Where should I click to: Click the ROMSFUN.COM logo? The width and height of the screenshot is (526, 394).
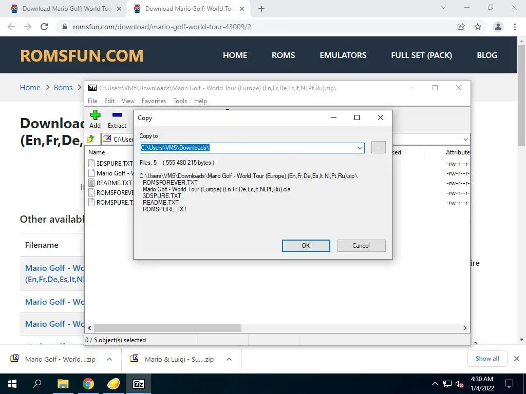82,55
